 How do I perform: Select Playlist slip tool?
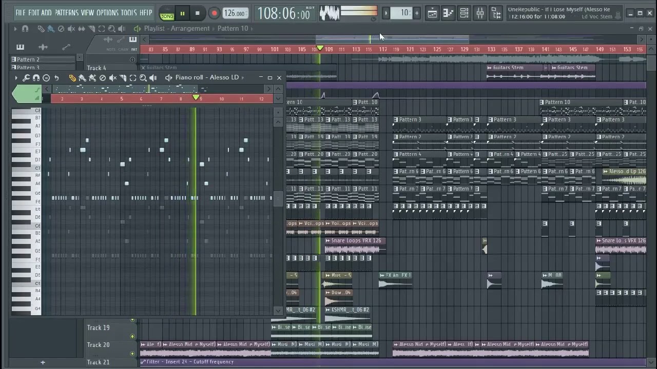pos(82,29)
